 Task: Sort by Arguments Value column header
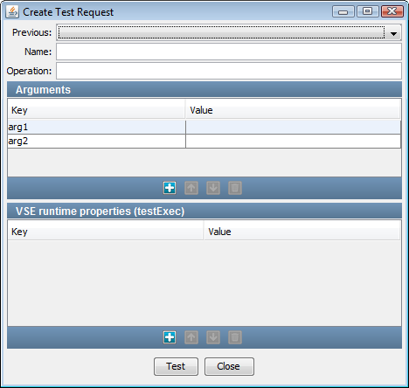tap(293, 110)
